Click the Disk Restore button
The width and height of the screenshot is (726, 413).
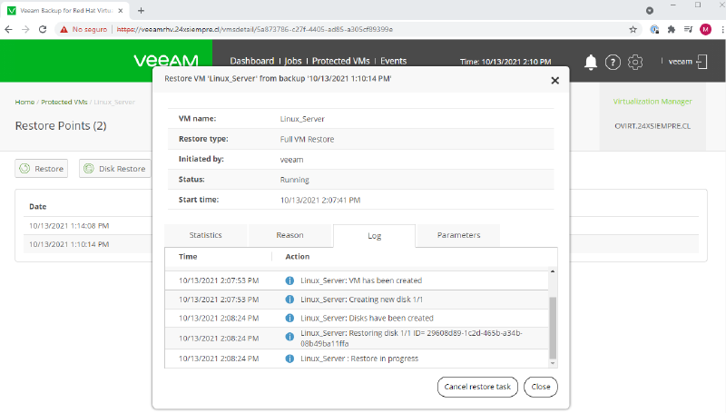(x=115, y=169)
